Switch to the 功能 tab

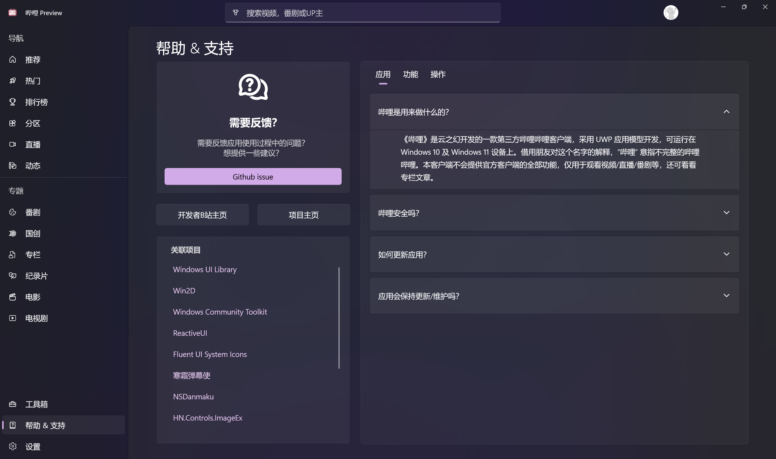[410, 74]
